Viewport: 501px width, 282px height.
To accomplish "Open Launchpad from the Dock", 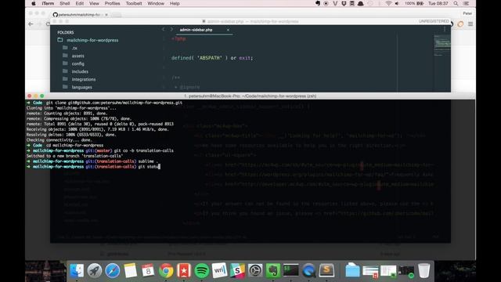I will pyautogui.click(x=95, y=270).
